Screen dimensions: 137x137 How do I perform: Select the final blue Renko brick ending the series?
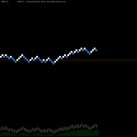coord(96,50)
